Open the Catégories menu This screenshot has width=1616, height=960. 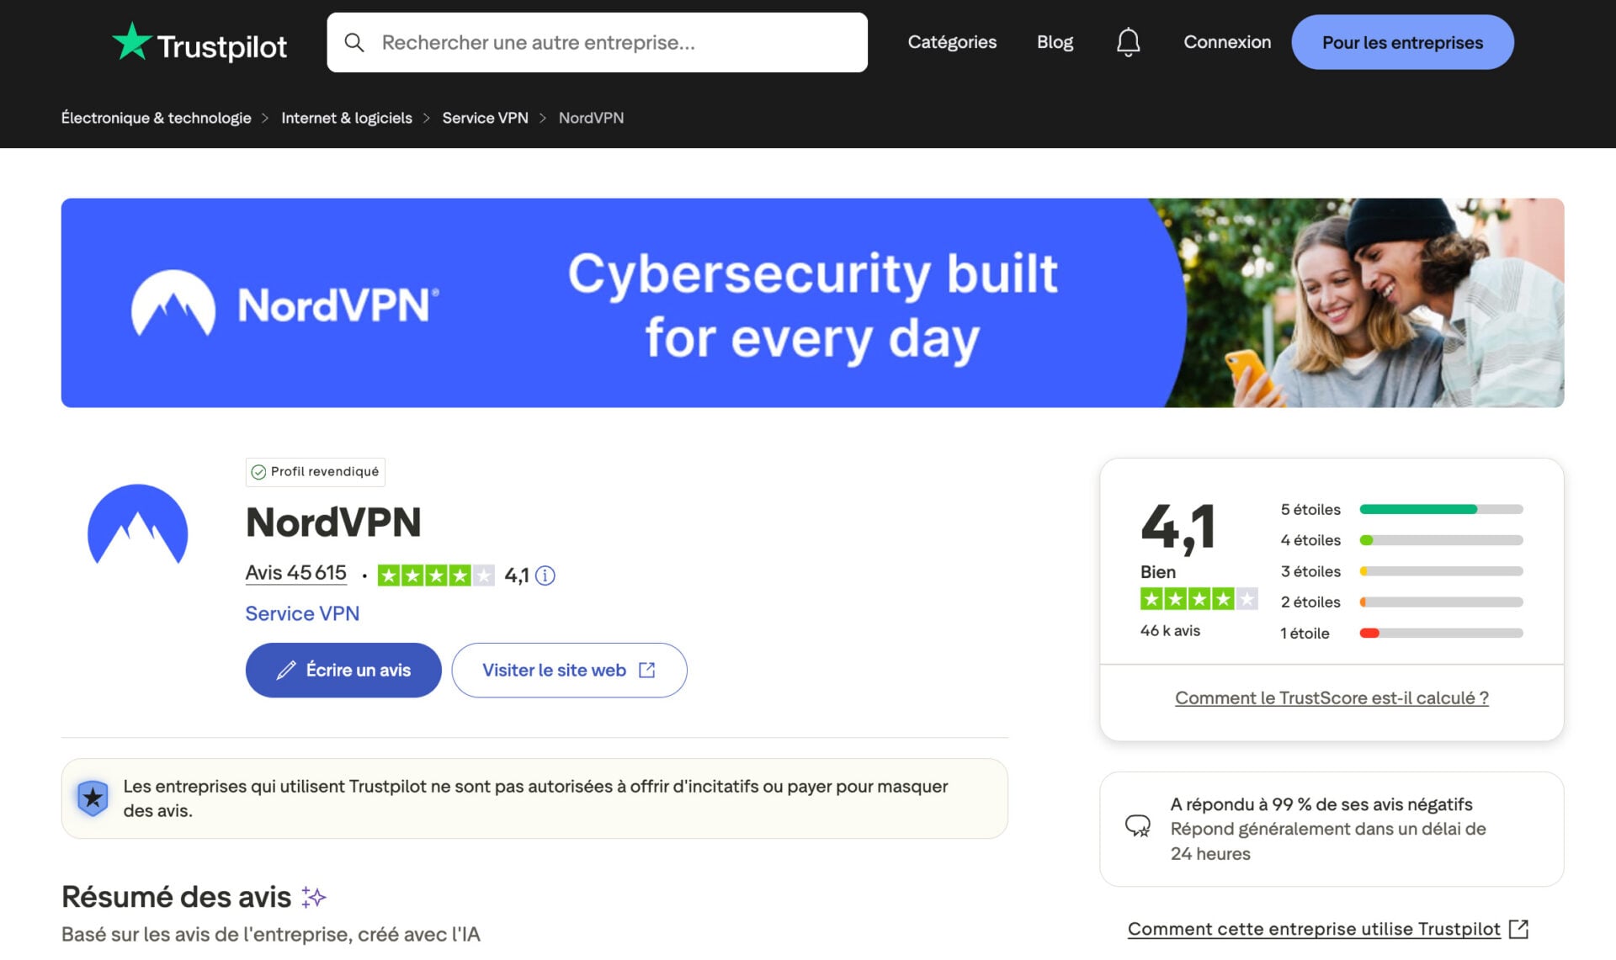tap(952, 41)
